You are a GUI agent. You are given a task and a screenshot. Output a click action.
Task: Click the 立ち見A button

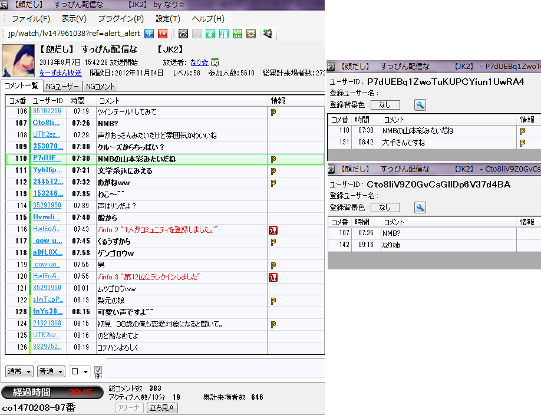click(x=162, y=408)
